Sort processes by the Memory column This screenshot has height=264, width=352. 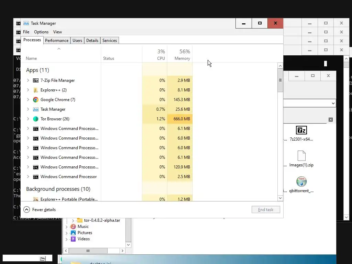click(x=180, y=55)
